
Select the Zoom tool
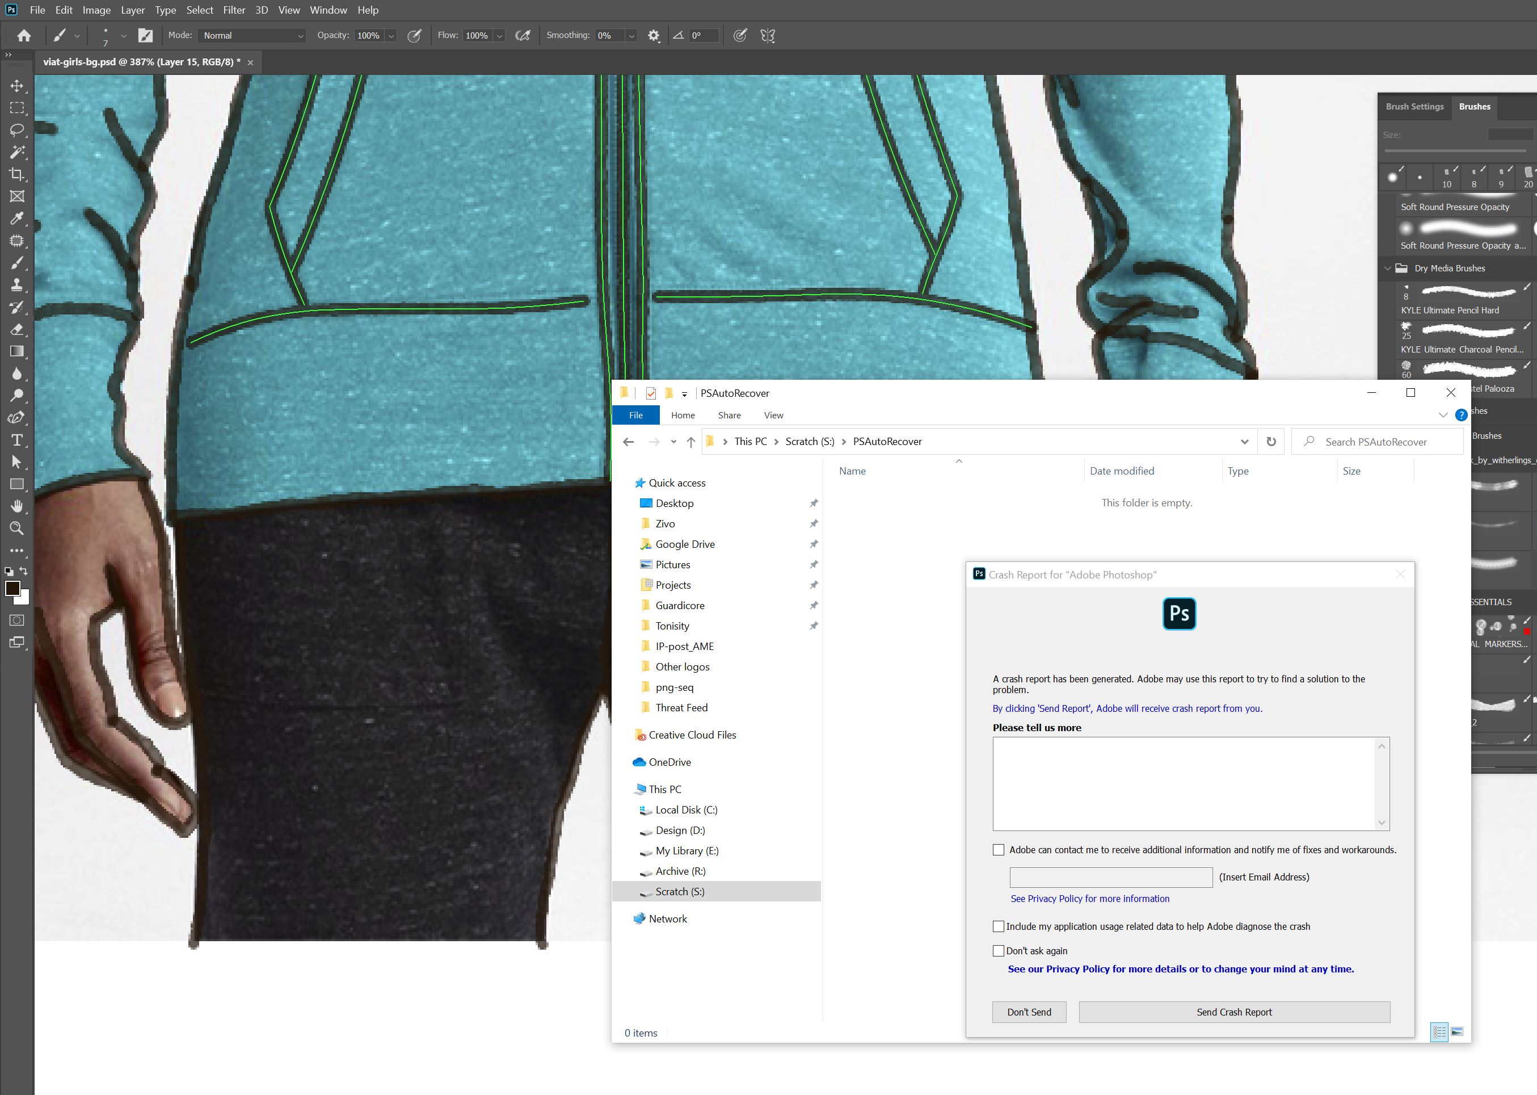(17, 528)
